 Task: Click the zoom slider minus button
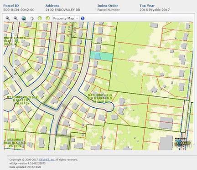(13, 79)
